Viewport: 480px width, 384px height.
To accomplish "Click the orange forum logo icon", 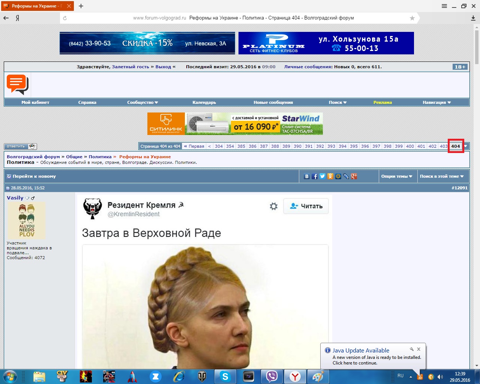I will click(17, 84).
